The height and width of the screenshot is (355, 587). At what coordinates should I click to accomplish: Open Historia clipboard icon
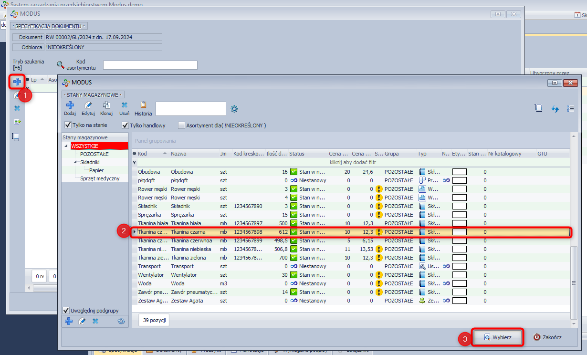pos(143,105)
